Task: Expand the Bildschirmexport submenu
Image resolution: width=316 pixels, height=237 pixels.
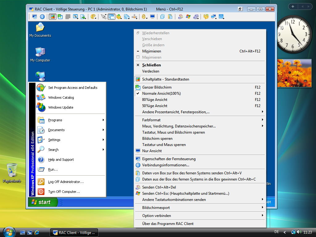Action: pos(200,208)
